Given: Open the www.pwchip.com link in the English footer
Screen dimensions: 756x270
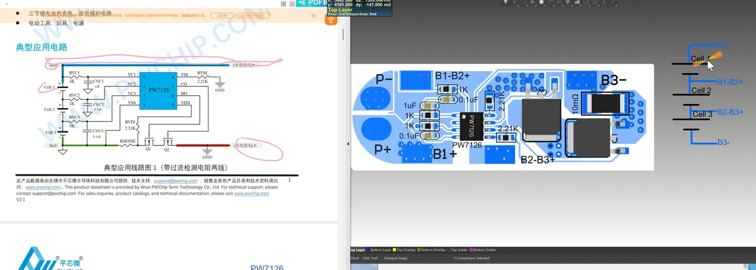Looking at the screenshot, I should pos(252,193).
